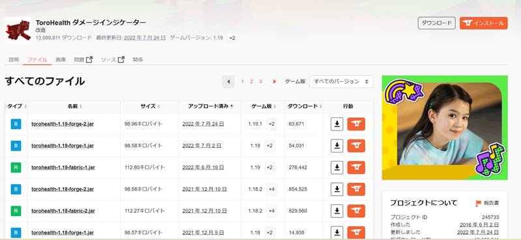Screen dimensions: 521x240
Task: Sort table by 名前 column
Action: tap(74, 106)
